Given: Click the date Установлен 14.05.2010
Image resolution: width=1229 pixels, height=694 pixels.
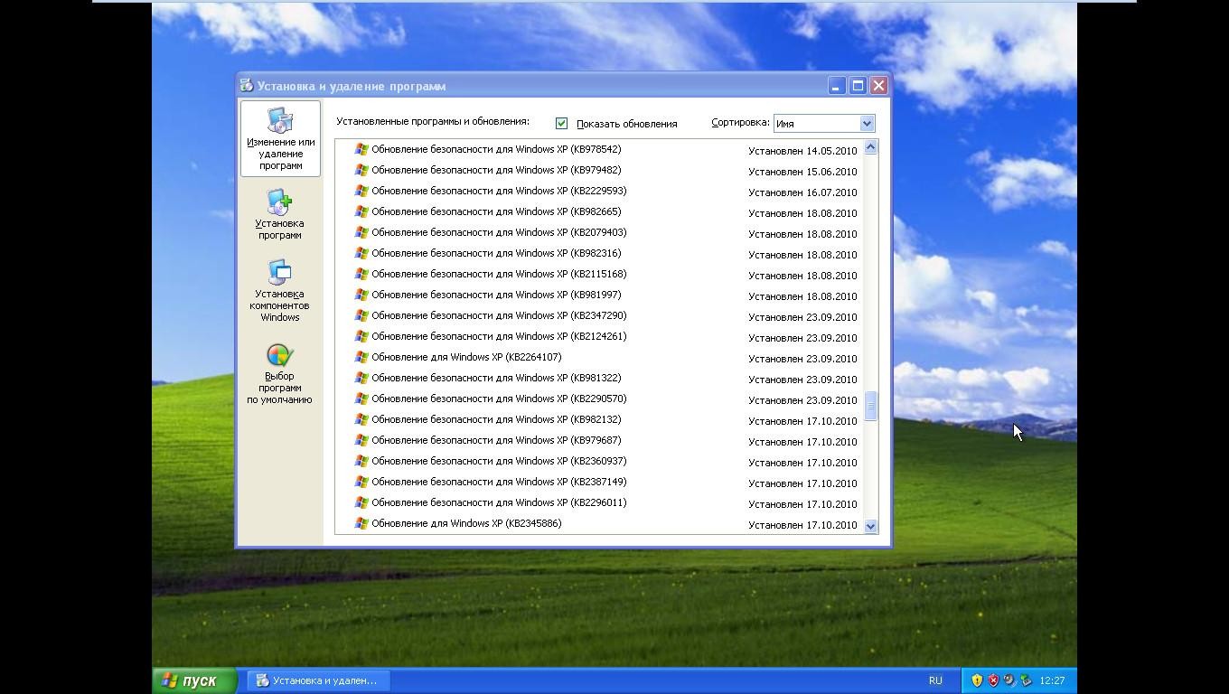Looking at the screenshot, I should [802, 151].
